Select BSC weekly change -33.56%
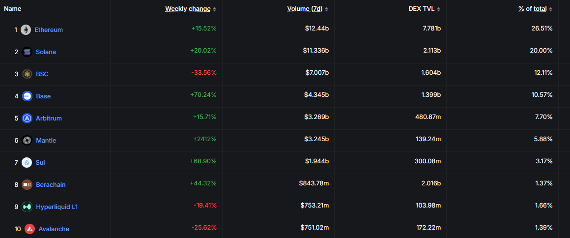This screenshot has width=570, height=238. pyautogui.click(x=204, y=73)
